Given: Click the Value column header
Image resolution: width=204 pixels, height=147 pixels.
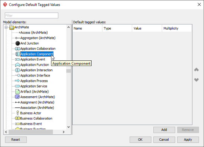Looking at the screenshot, I should coord(147,28).
